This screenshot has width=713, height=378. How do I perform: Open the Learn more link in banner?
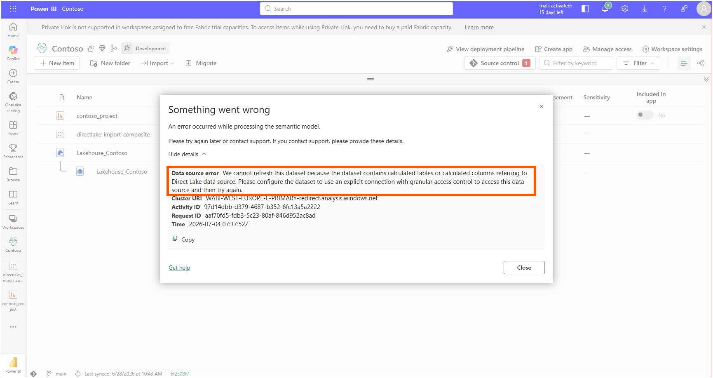(x=479, y=28)
